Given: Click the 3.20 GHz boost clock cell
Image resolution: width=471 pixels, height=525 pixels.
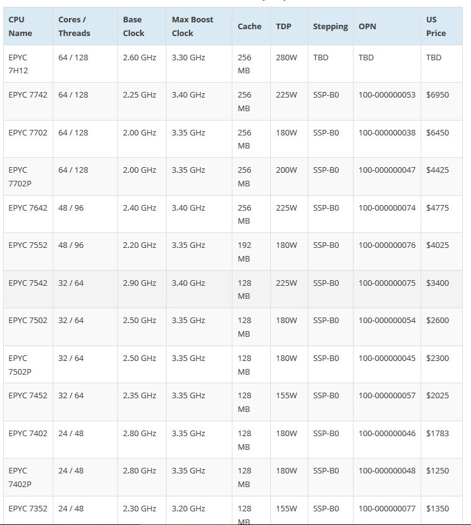Looking at the screenshot, I should pos(199,511).
